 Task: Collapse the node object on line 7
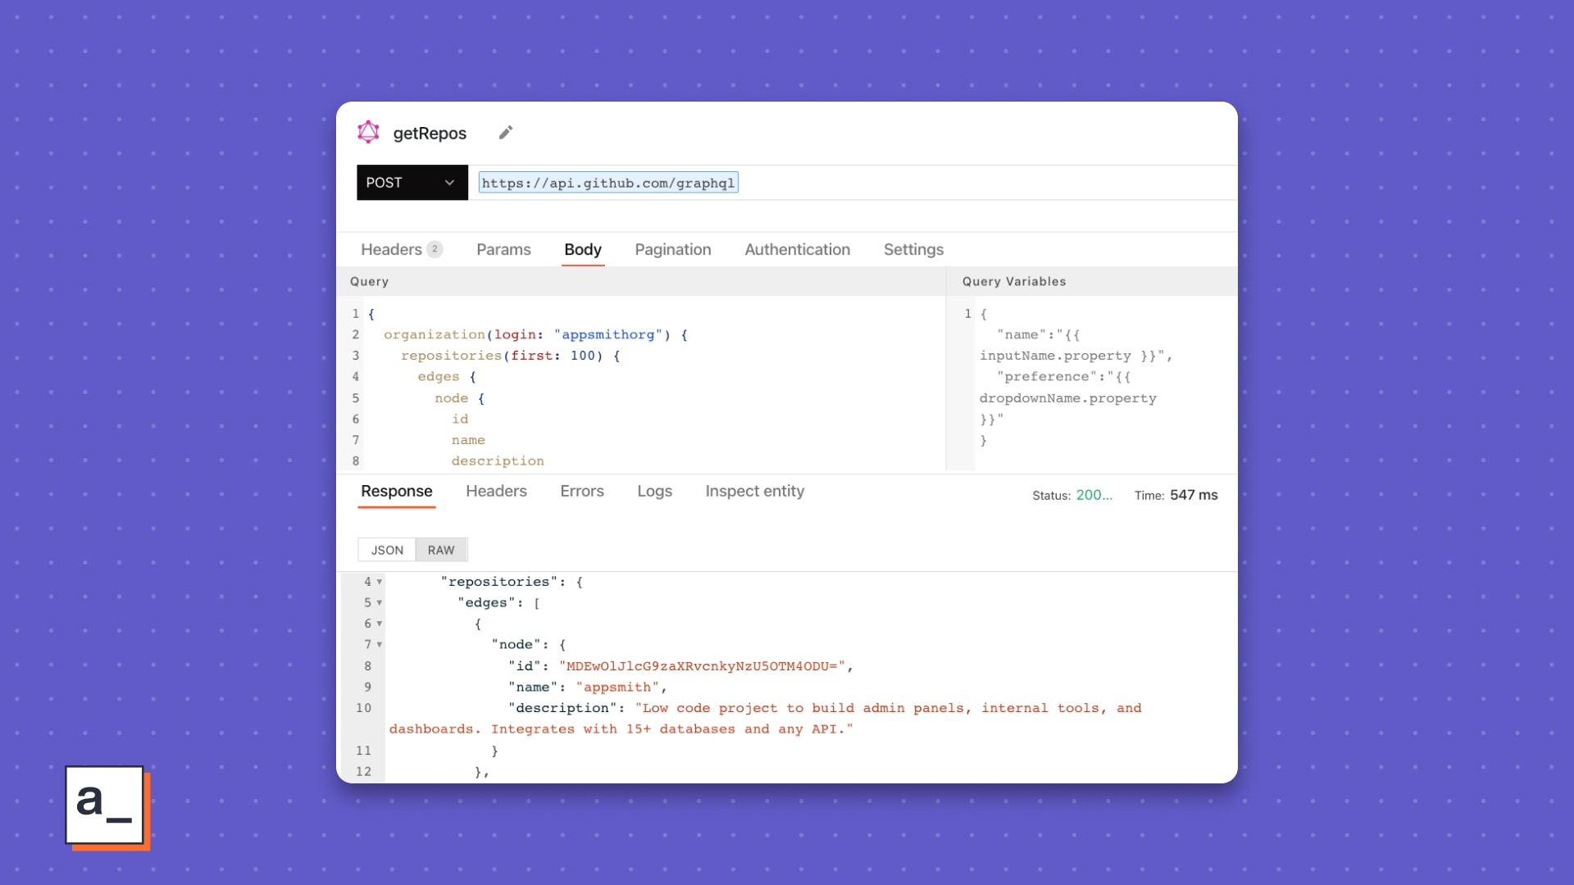click(380, 645)
